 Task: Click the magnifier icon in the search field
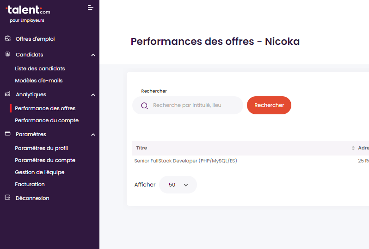(144, 106)
